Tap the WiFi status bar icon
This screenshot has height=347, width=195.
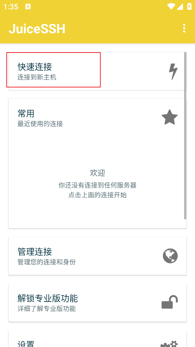tap(171, 6)
